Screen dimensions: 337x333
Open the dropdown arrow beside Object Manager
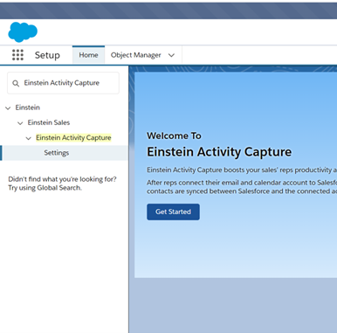[171, 55]
